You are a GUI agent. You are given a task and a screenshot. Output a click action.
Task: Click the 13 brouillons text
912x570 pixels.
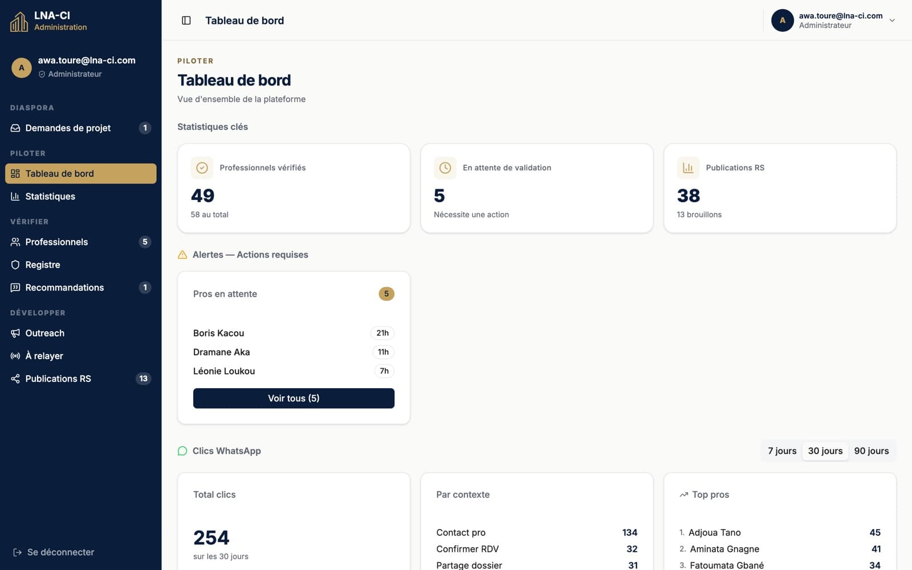click(699, 215)
